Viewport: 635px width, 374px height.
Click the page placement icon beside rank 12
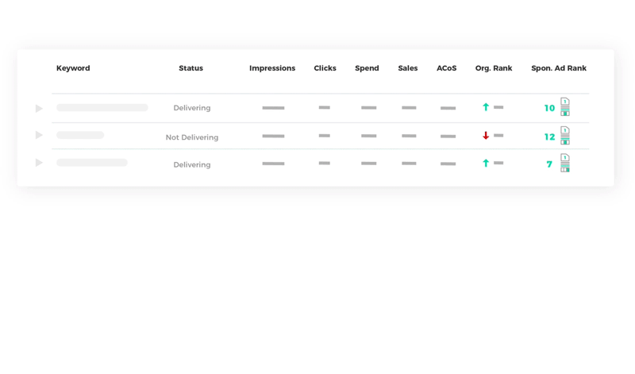click(565, 135)
